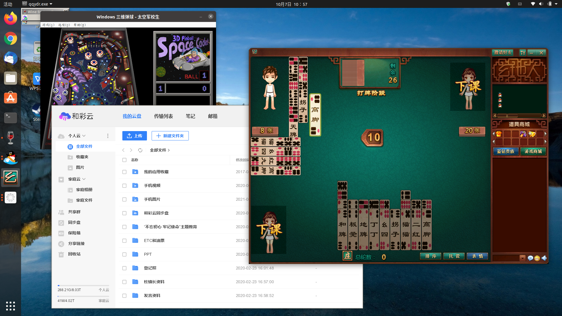Open the 游戏(G) menu in Pinball

click(x=48, y=25)
